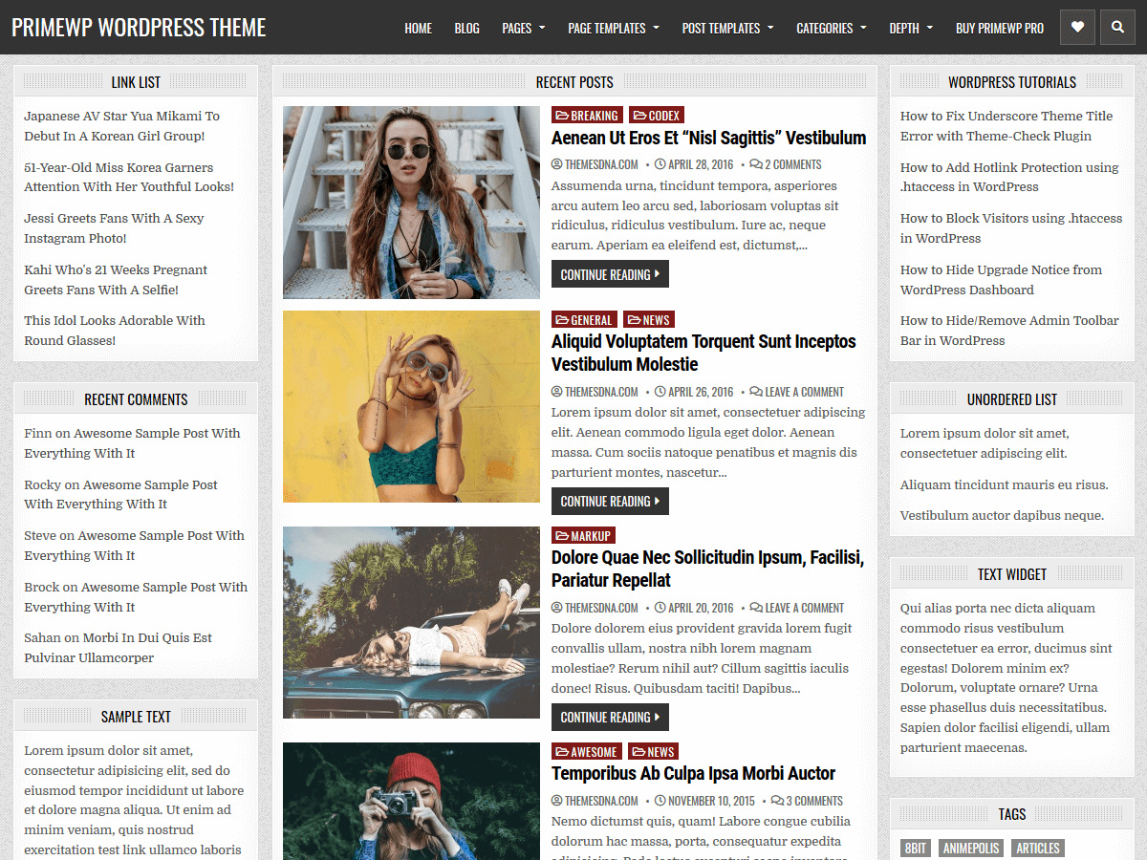
Task: Click Continue Reading on the Aenean Ut Eros post
Action: (x=610, y=274)
